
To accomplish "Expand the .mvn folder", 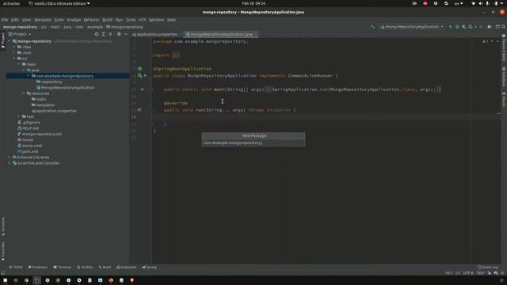I will [14, 53].
